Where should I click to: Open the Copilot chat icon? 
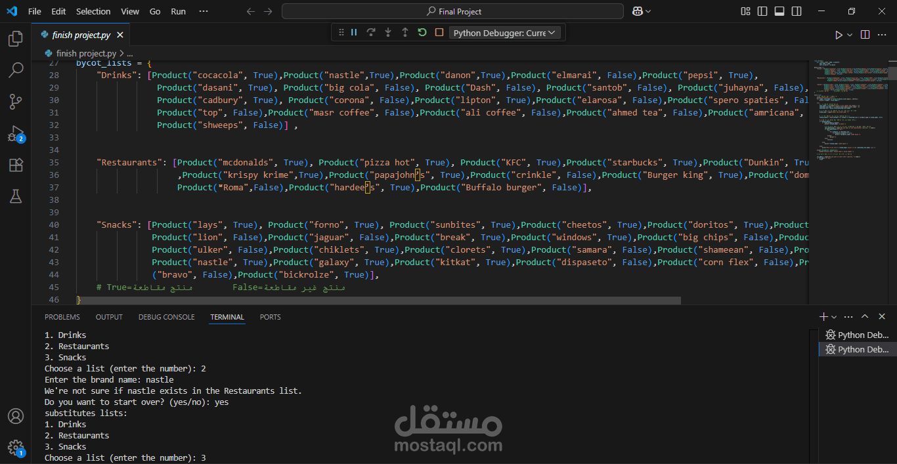click(637, 11)
